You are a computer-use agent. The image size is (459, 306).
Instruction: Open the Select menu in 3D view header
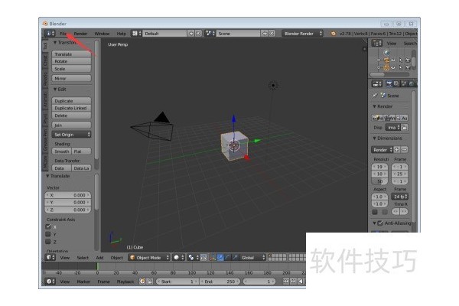83,257
